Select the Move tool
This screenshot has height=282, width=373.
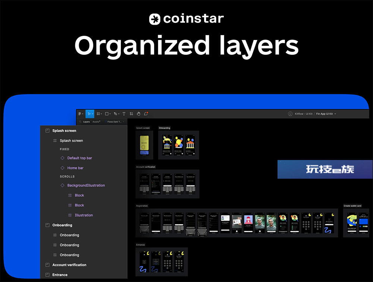(x=89, y=114)
